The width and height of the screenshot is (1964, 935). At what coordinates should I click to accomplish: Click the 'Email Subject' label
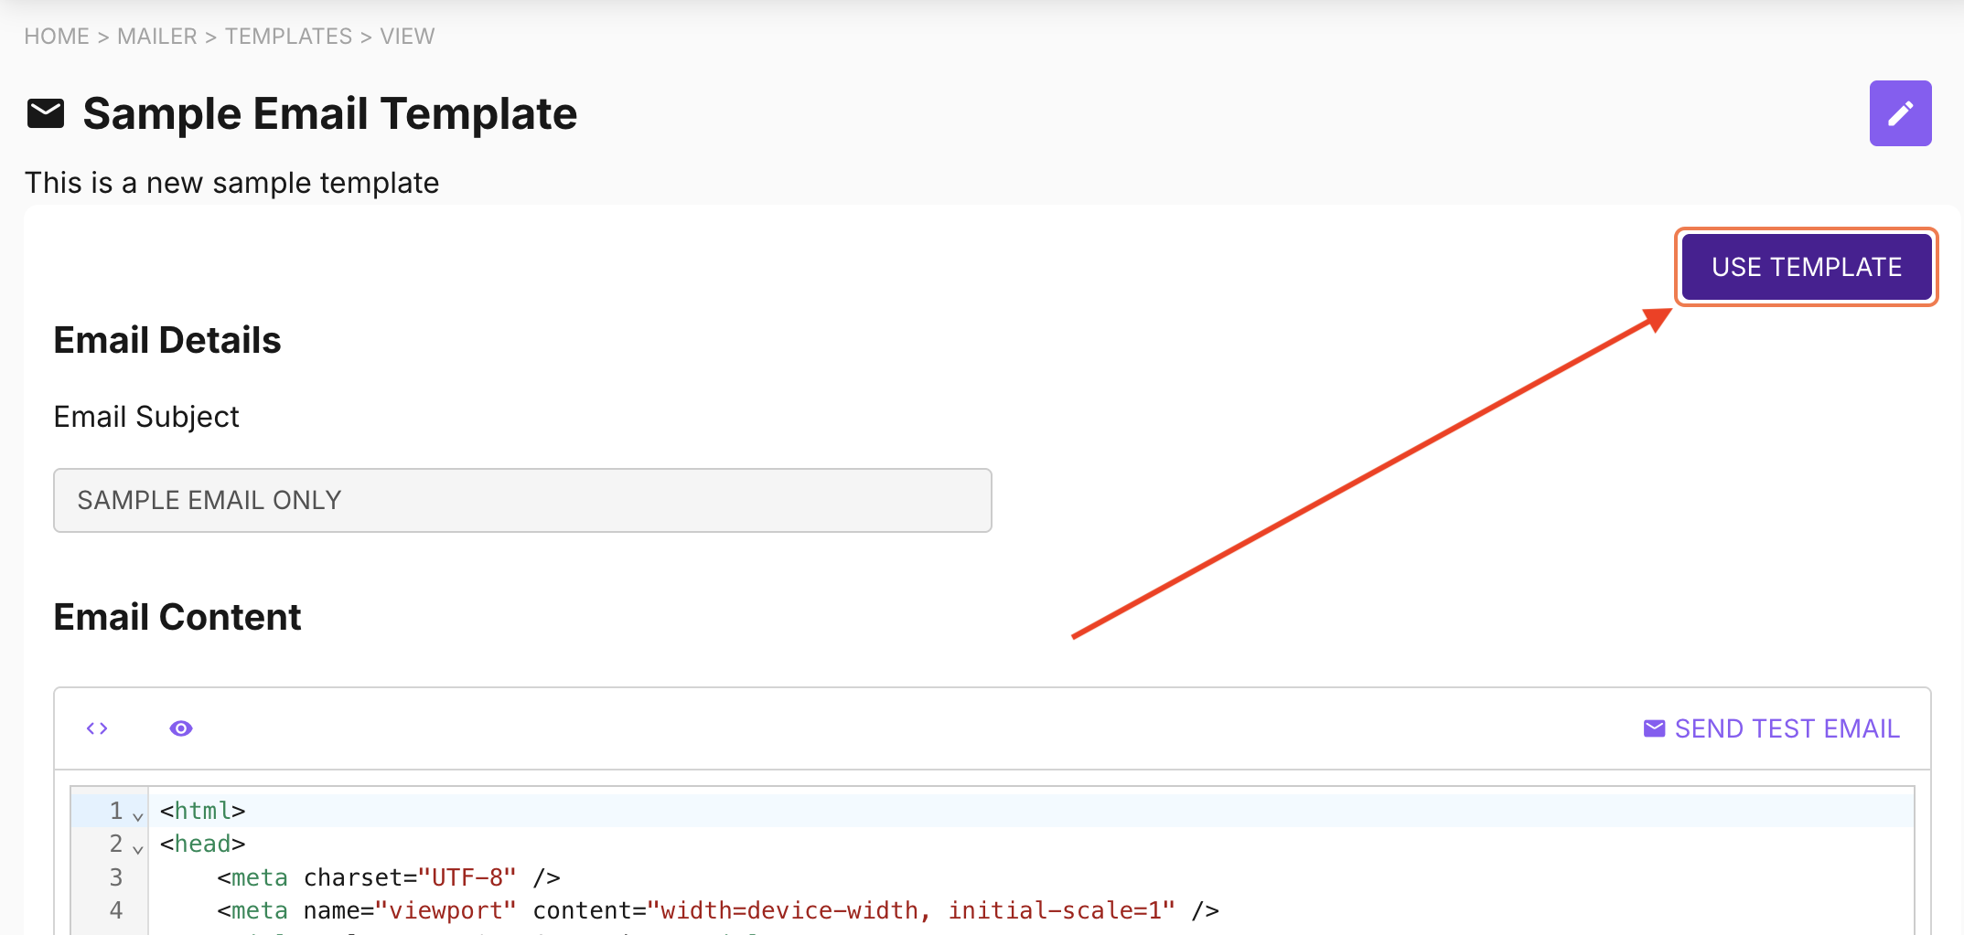[146, 417]
